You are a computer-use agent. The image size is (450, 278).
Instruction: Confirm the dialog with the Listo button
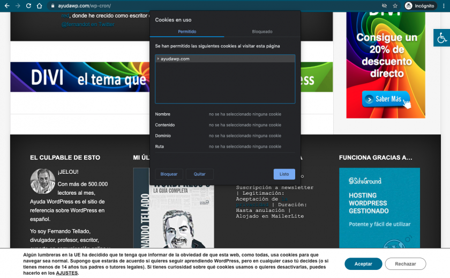coord(284,174)
